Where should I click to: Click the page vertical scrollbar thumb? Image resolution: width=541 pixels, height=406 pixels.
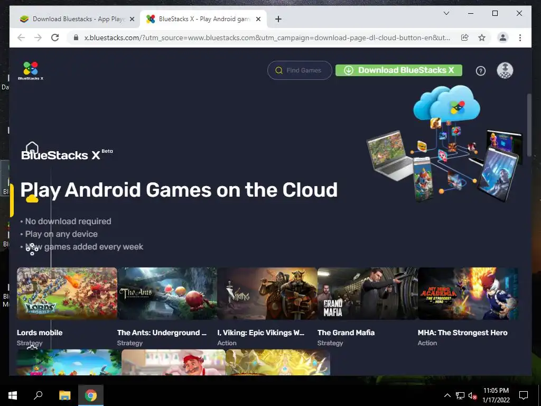pos(529,125)
